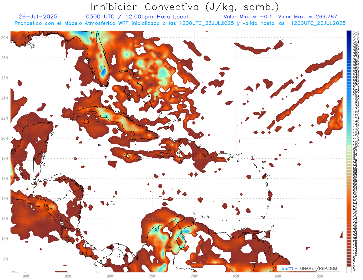This screenshot has height=280, width=363.
Task: Click the colorbar value '40'
Action: (x=355, y=209)
